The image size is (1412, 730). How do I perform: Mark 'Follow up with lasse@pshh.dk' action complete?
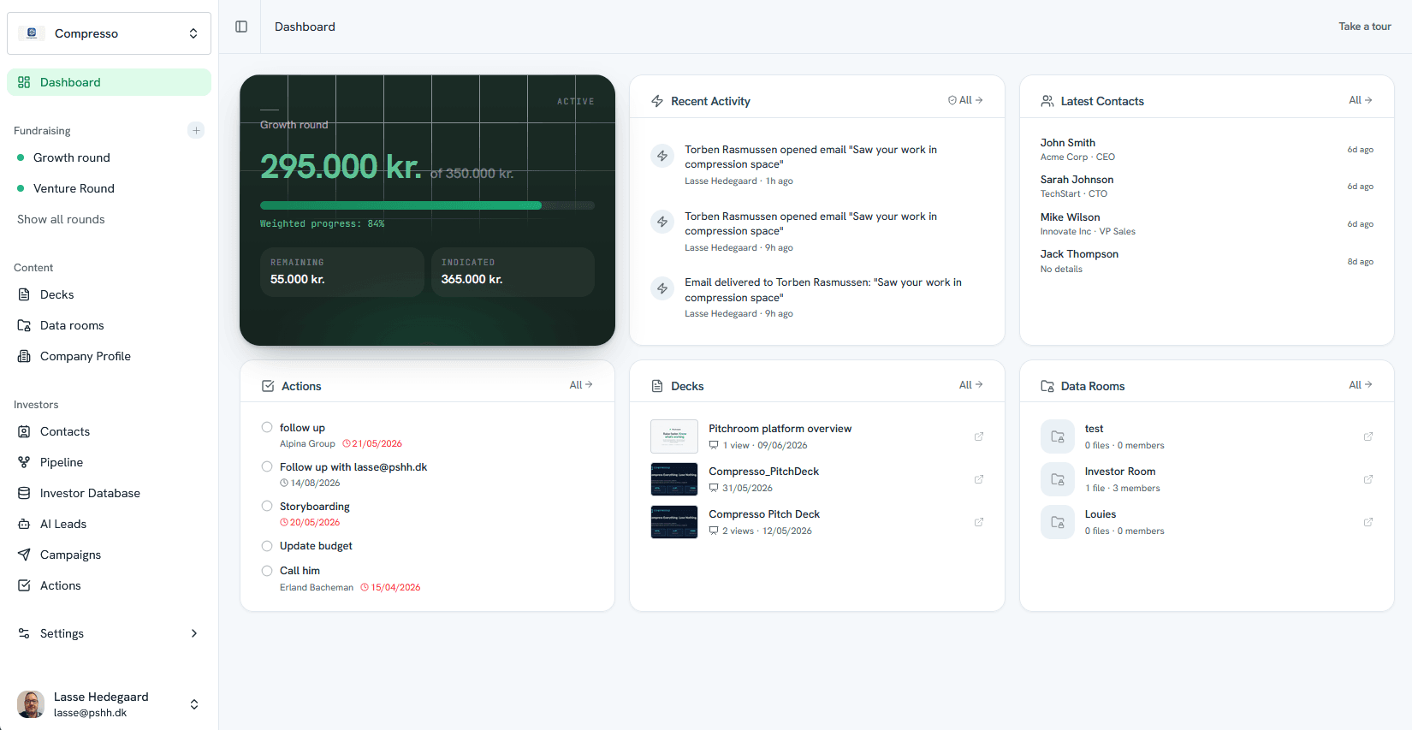click(267, 466)
